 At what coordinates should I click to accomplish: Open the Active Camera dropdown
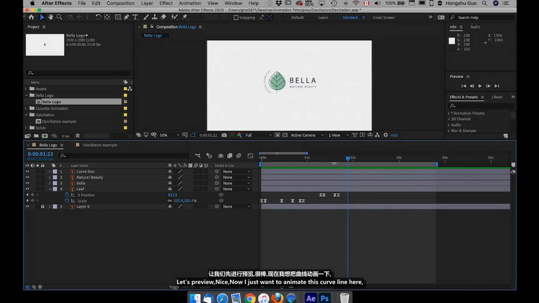tap(307, 135)
